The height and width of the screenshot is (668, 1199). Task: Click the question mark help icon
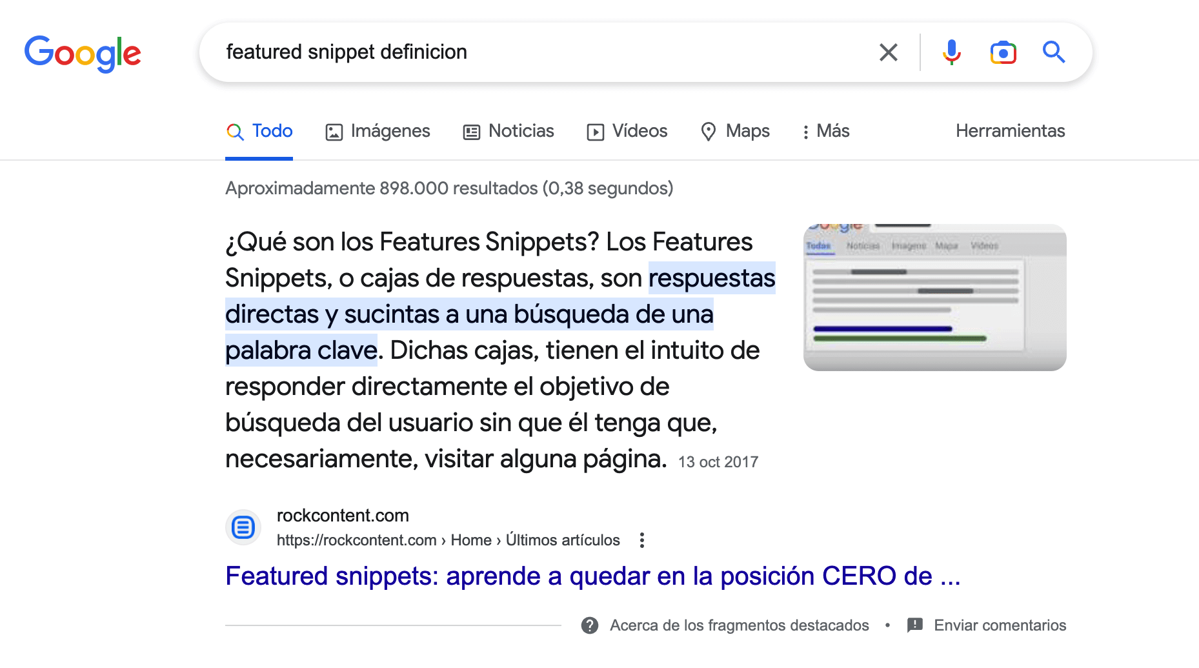pyautogui.click(x=589, y=625)
